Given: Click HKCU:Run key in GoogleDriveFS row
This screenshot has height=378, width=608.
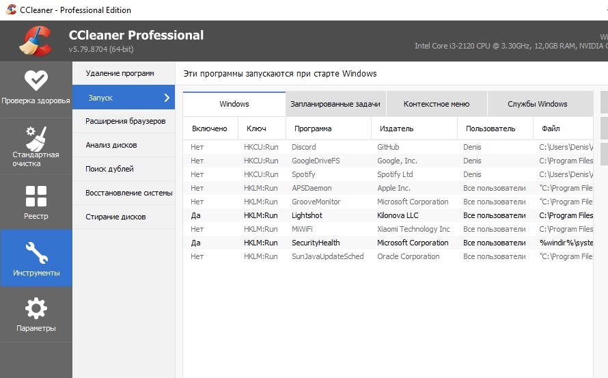Looking at the screenshot, I should (261, 161).
